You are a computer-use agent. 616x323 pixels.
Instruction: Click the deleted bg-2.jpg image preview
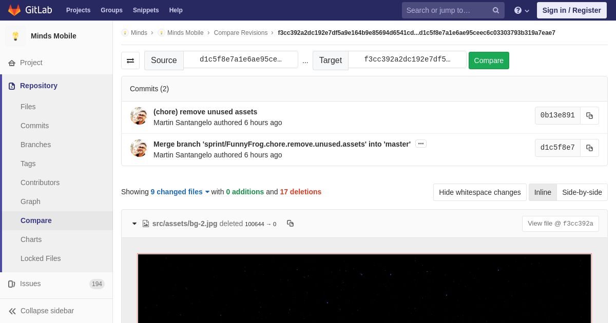364,288
